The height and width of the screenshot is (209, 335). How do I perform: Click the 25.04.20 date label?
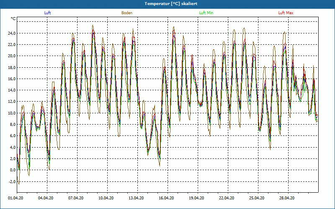coord(257,198)
